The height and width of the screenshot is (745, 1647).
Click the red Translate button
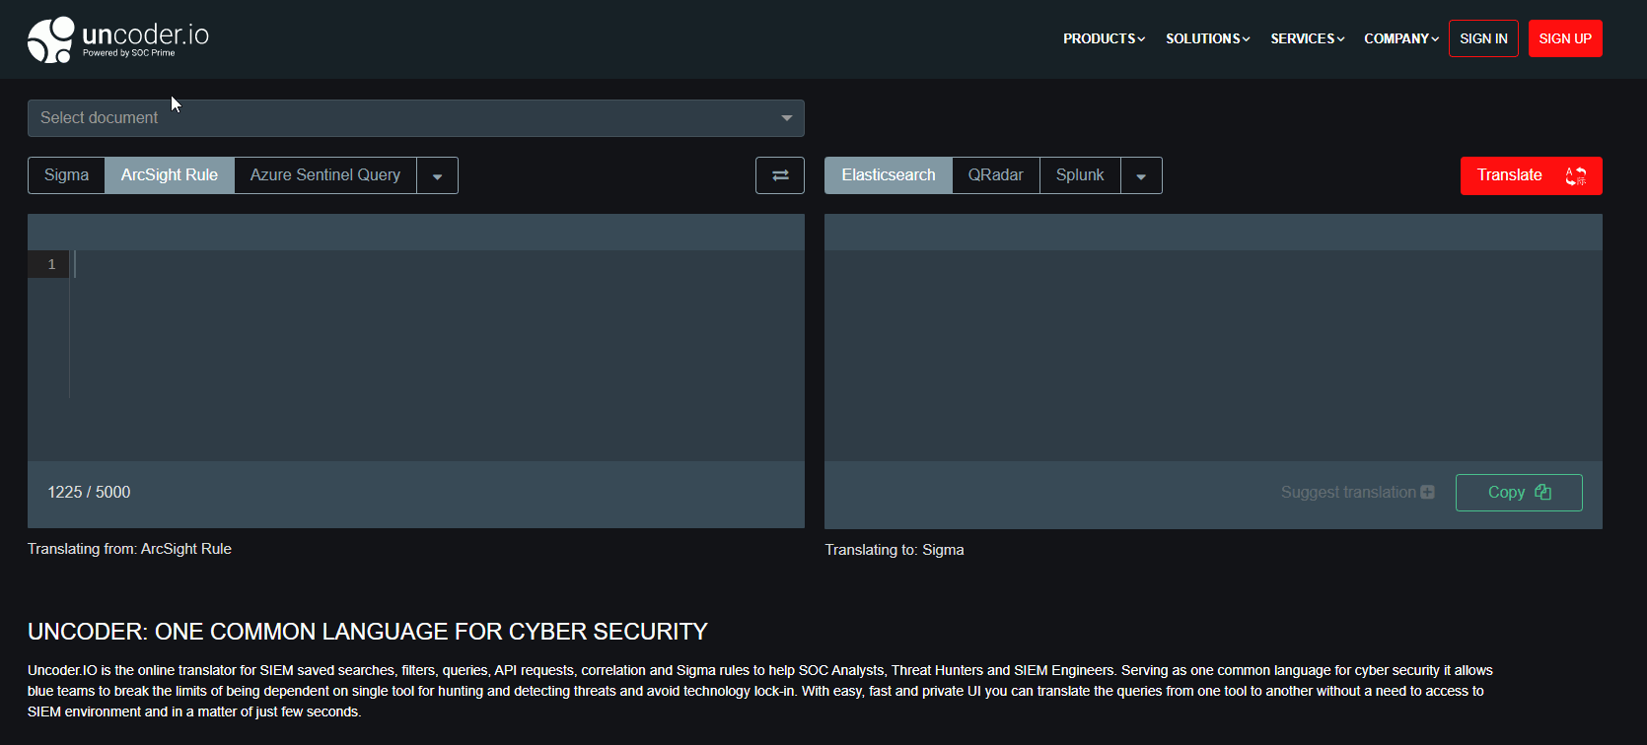1532,175
